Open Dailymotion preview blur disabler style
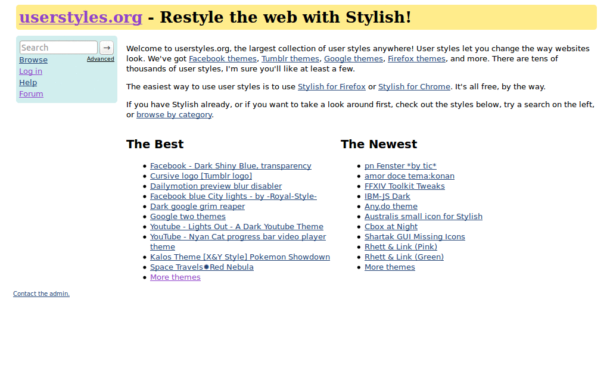610x384 pixels. [x=216, y=186]
